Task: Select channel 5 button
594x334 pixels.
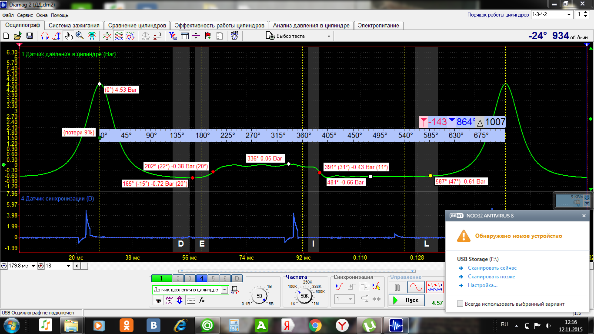Action: coord(213,278)
